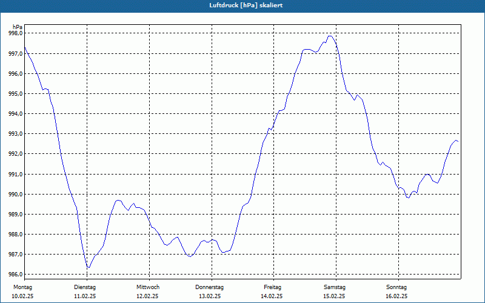Image resolution: width=485 pixels, height=303 pixels.
Task: Click the date 10.02.25
Action: [x=22, y=296]
